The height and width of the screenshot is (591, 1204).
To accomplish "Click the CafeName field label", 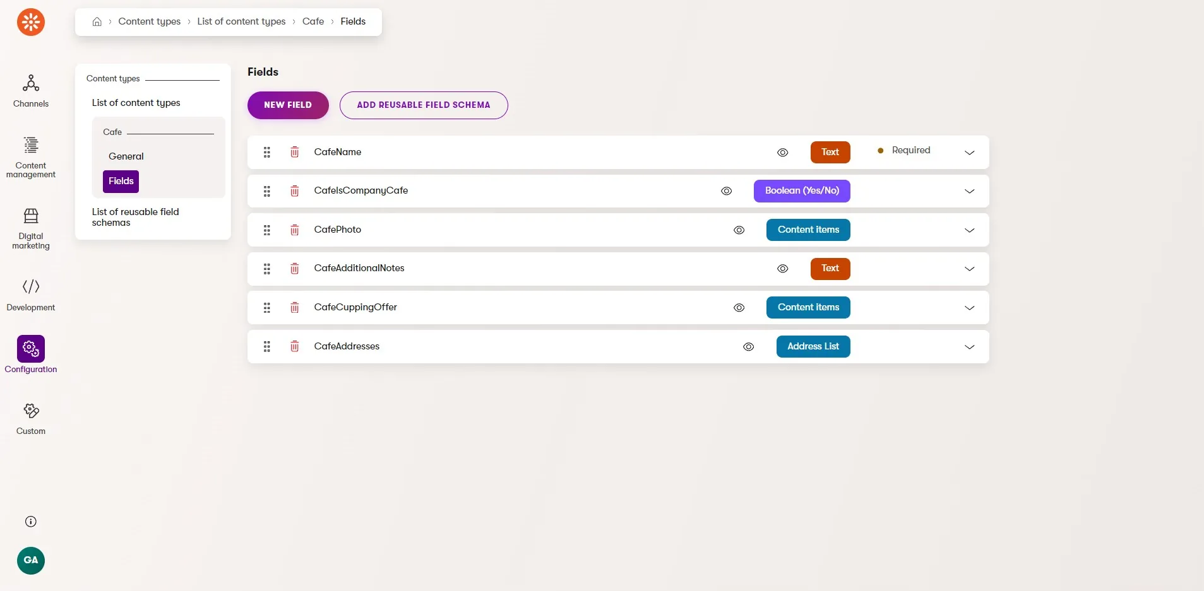I will (x=338, y=152).
